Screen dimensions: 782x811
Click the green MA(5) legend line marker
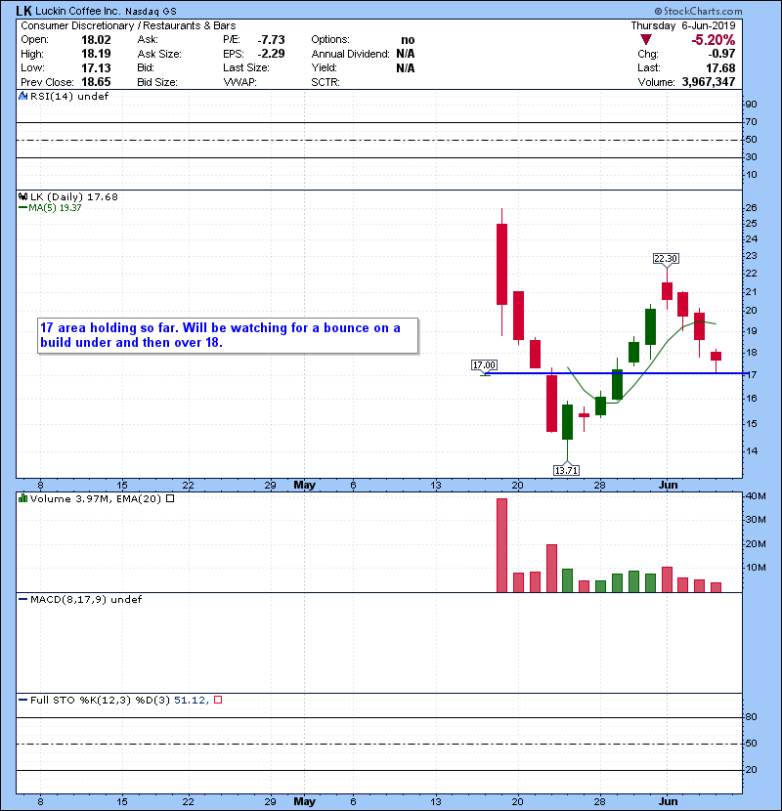[x=22, y=208]
